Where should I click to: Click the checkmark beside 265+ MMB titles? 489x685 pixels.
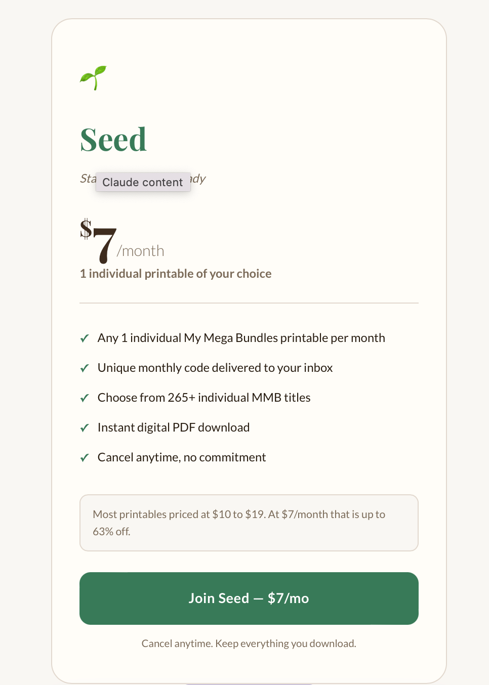pyautogui.click(x=84, y=398)
